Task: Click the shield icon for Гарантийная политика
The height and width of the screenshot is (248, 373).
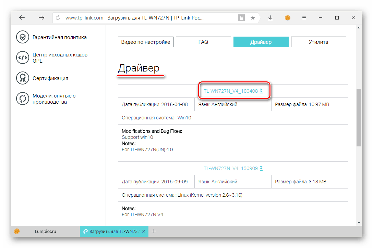Action: [x=23, y=37]
